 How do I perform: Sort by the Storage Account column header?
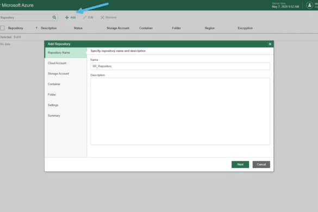click(118, 28)
